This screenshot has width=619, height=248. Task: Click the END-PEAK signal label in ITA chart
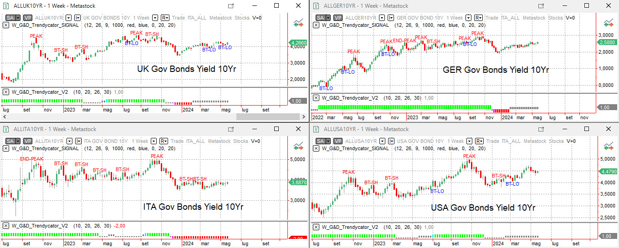(31, 159)
